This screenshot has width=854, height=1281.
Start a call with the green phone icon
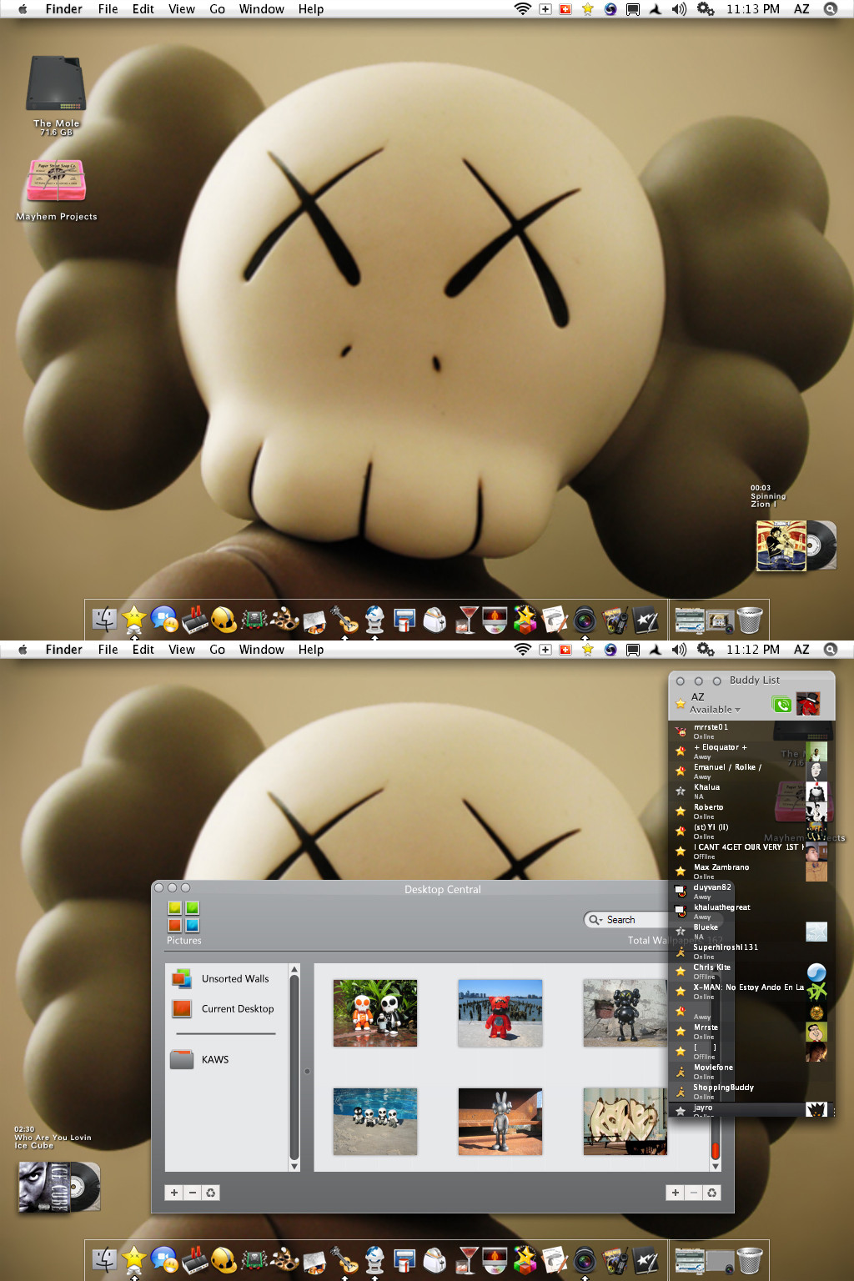782,705
